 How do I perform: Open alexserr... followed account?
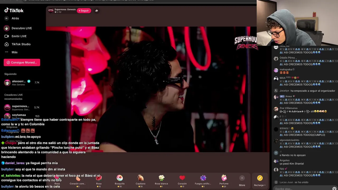pos(22,83)
